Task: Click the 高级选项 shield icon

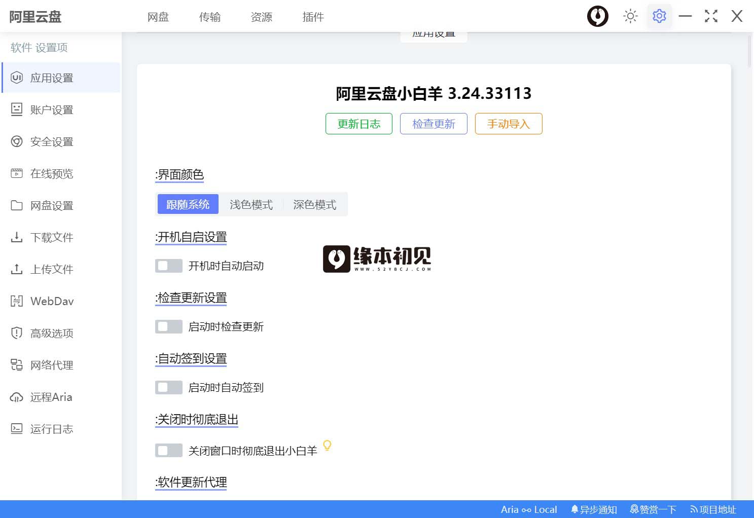Action: [x=17, y=333]
